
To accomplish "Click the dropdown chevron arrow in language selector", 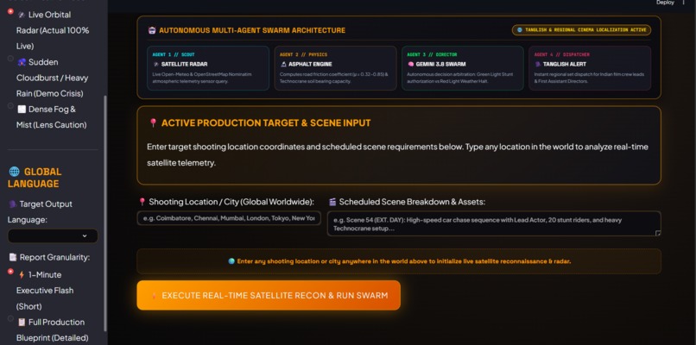I will (x=85, y=236).
